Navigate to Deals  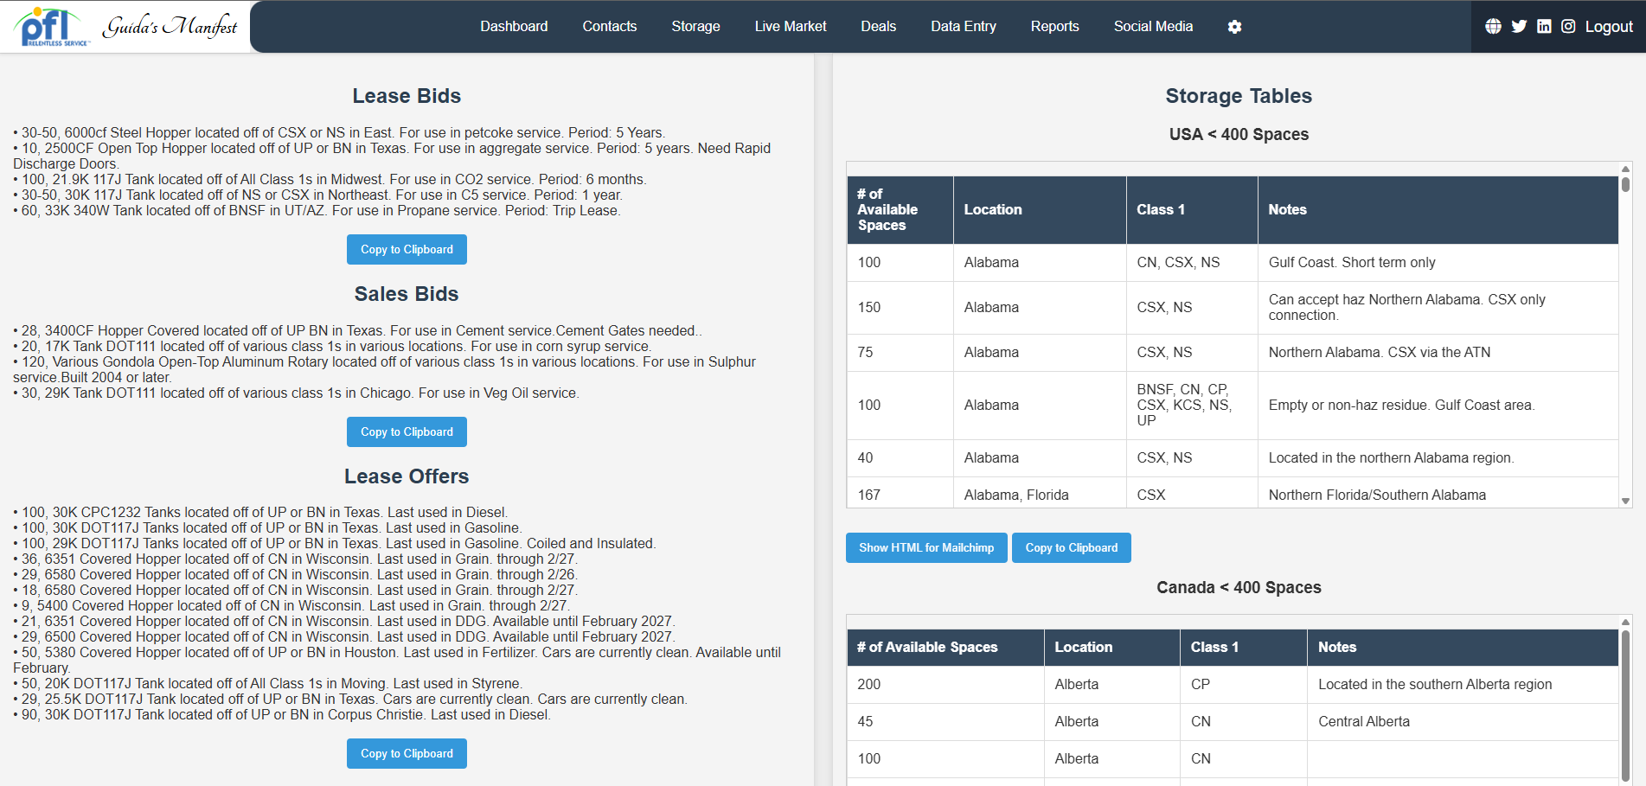click(879, 27)
